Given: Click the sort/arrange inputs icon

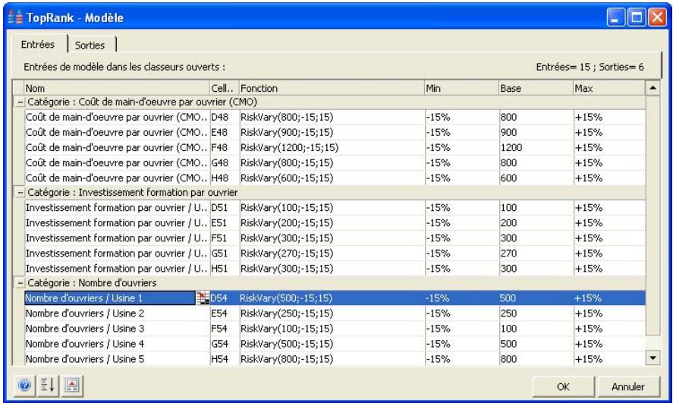Looking at the screenshot, I should 48,386.
